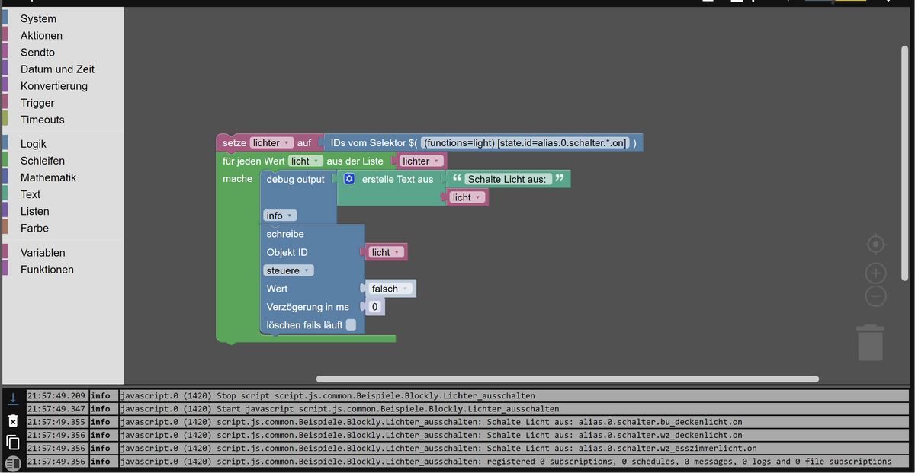Viewport: 915px width, 473px height.
Task: Open 'licht' dropdown below 'Schalte Licht aus:'
Action: point(467,197)
